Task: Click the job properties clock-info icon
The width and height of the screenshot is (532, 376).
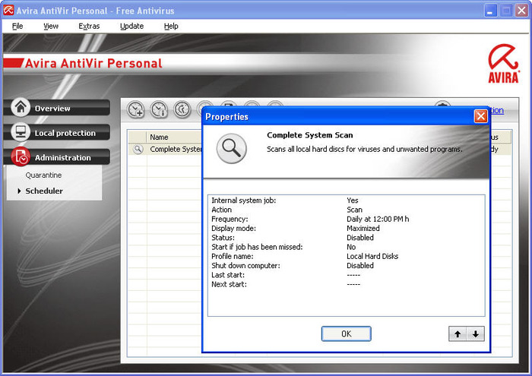Action: pos(159,109)
